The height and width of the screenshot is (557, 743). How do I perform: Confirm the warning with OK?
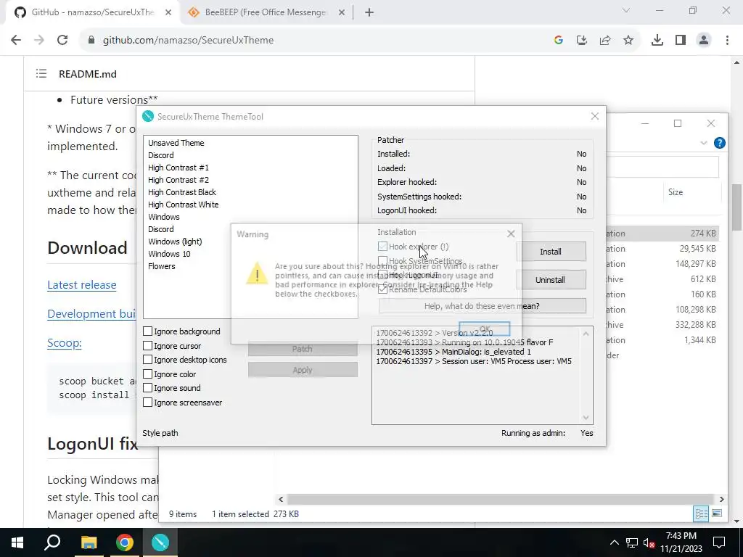pyautogui.click(x=484, y=329)
